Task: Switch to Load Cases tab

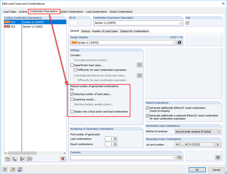Action: pos(10,12)
